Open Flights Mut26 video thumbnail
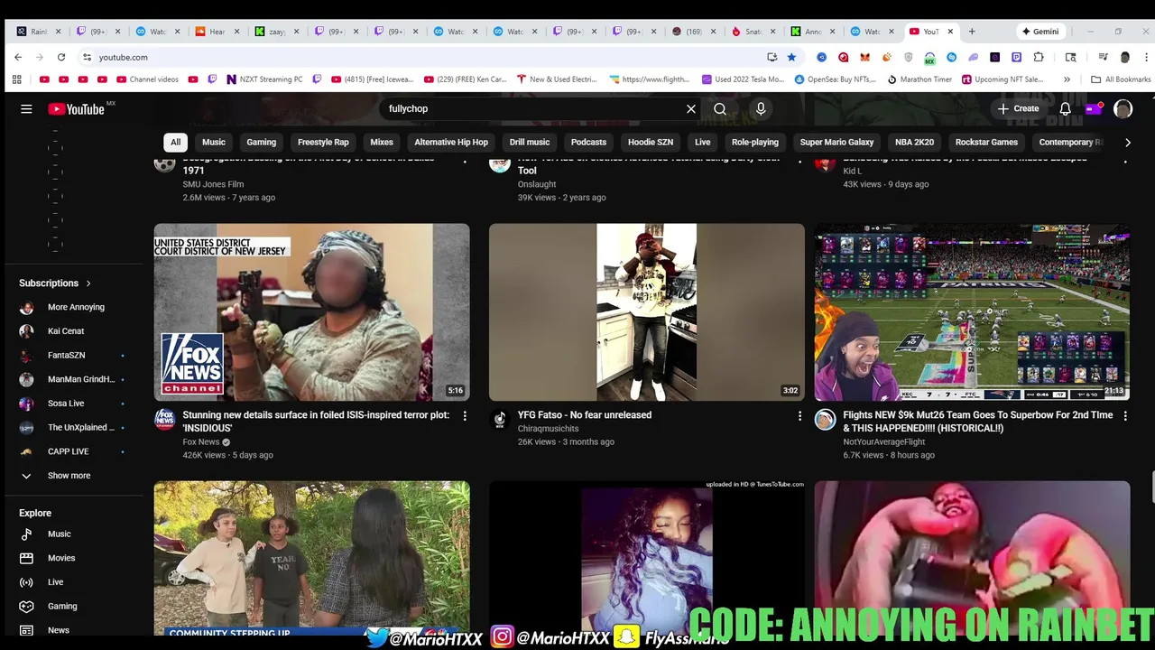Image resolution: width=1155 pixels, height=650 pixels. [972, 312]
